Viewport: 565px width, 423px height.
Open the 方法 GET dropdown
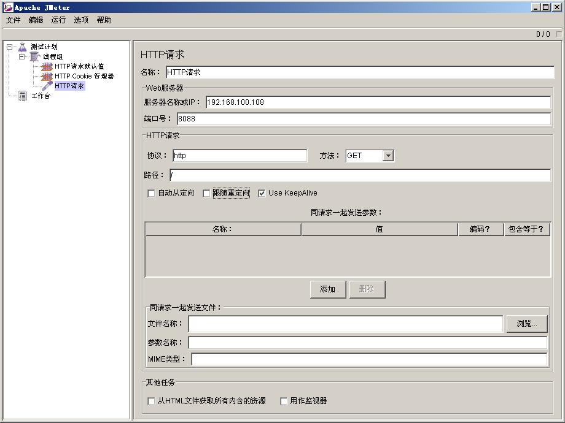(x=388, y=156)
